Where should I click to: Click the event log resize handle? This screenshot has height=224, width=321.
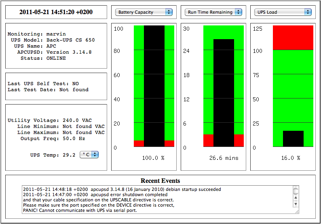click(297, 211)
